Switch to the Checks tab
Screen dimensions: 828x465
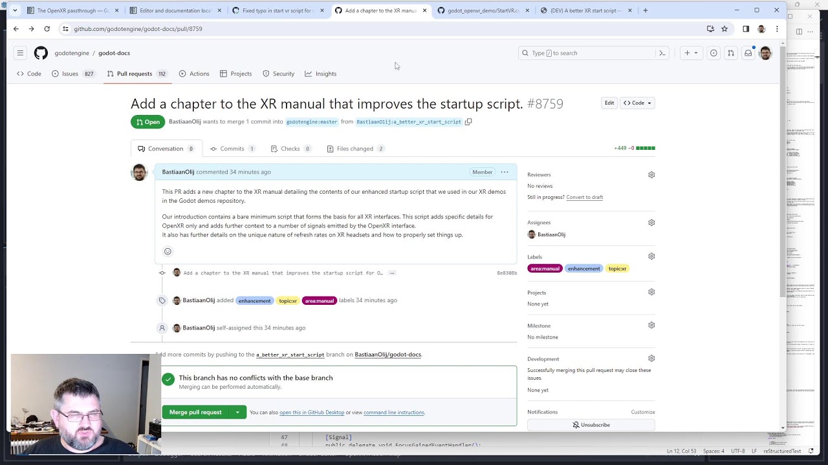click(290, 149)
